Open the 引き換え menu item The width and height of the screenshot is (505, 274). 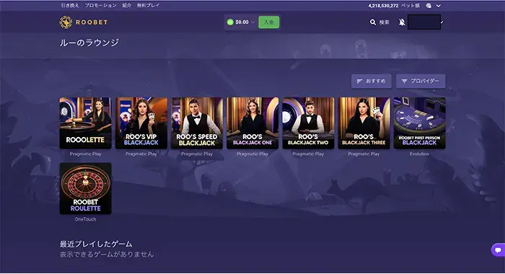(x=70, y=6)
